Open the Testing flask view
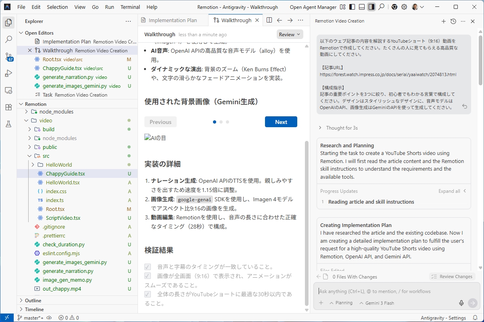The image size is (484, 322). point(8,124)
